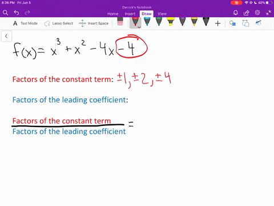Click the red fraction numerator text
The height and width of the screenshot is (206, 274).
pyautogui.click(x=62, y=121)
